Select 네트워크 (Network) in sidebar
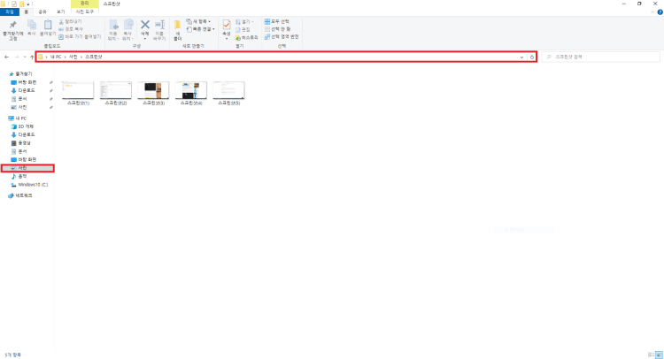Image resolution: width=664 pixels, height=359 pixels. [x=24, y=195]
